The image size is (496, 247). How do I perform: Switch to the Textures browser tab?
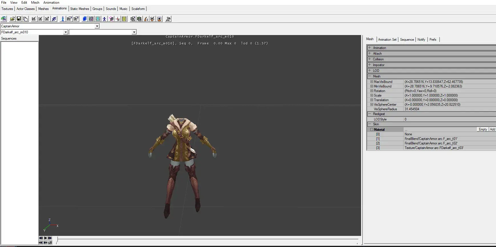pos(7,9)
